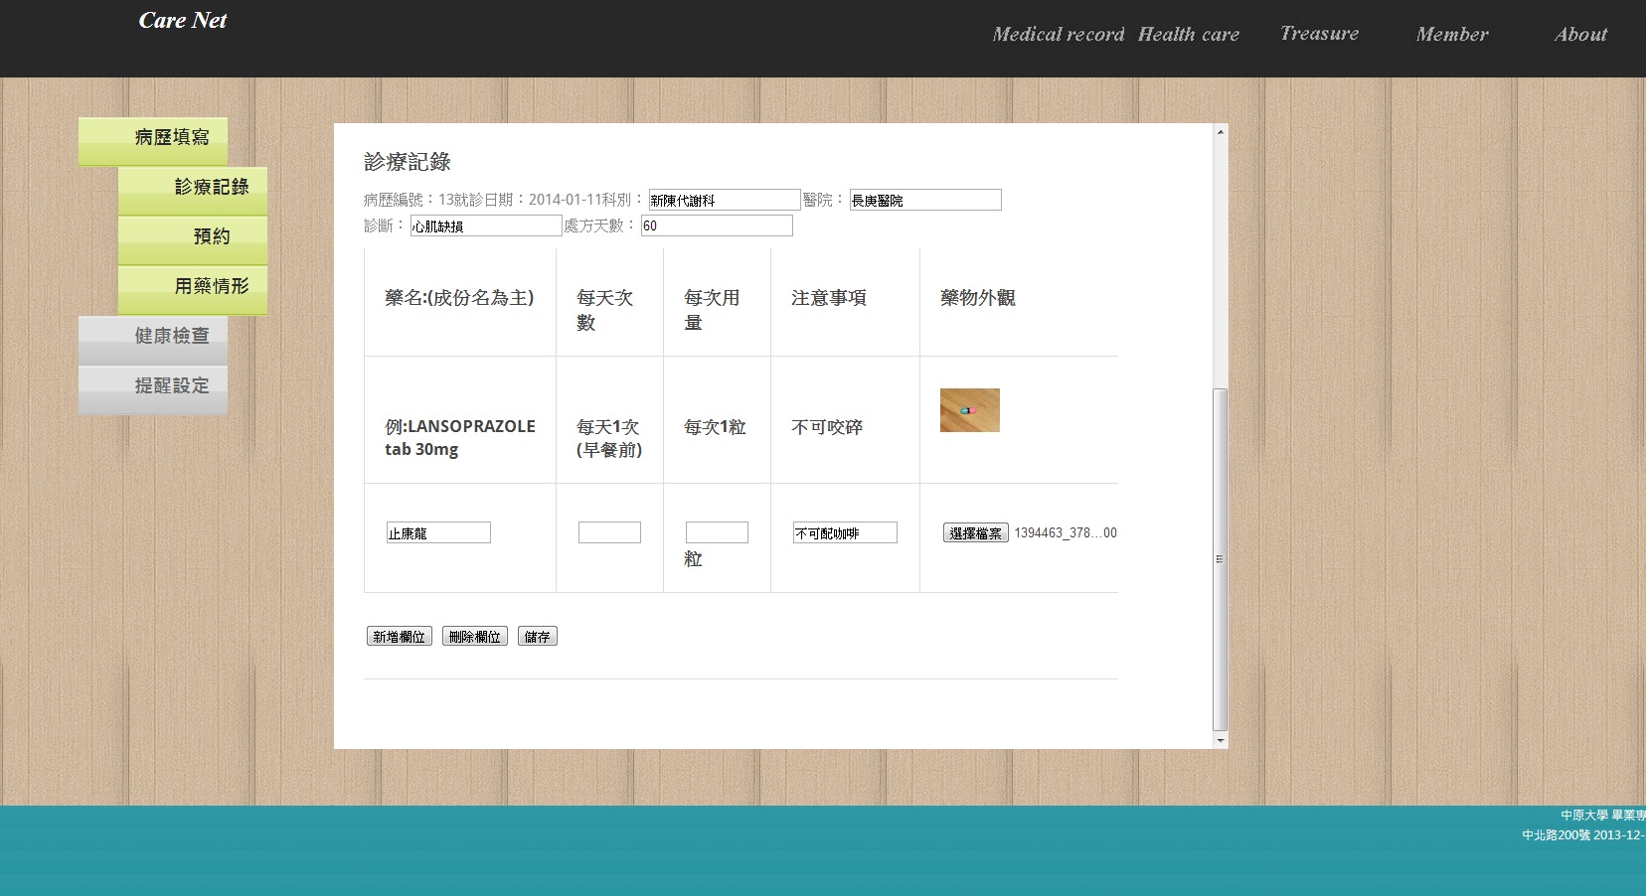
Task: Open the Member page
Action: click(x=1451, y=35)
